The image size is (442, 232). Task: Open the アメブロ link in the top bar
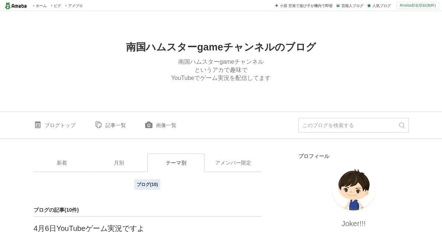pyautogui.click(x=75, y=6)
